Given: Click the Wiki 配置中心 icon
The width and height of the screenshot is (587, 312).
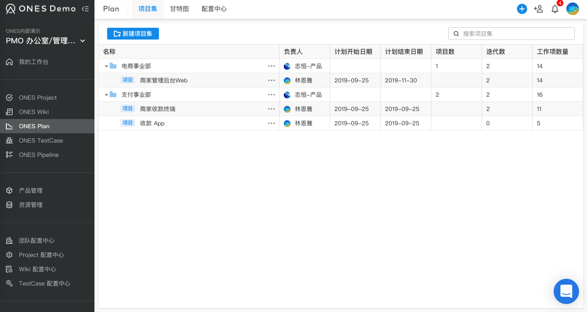Looking at the screenshot, I should [x=9, y=269].
